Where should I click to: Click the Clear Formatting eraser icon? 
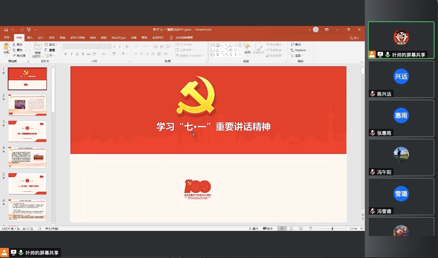pos(127,46)
